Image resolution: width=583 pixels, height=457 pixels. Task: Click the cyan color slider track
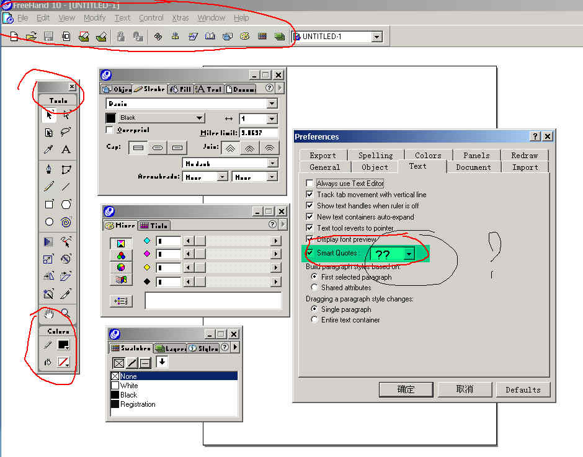pos(241,241)
